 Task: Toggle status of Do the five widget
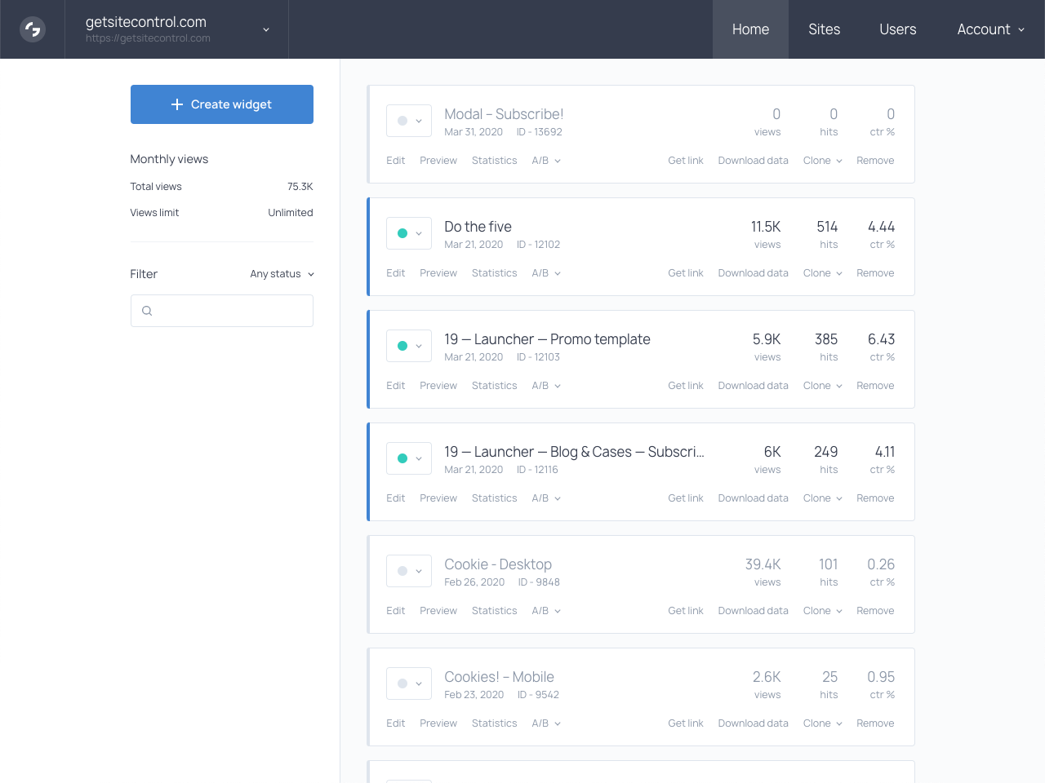409,233
